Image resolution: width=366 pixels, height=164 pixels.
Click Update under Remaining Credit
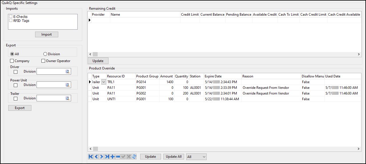pyautogui.click(x=98, y=61)
